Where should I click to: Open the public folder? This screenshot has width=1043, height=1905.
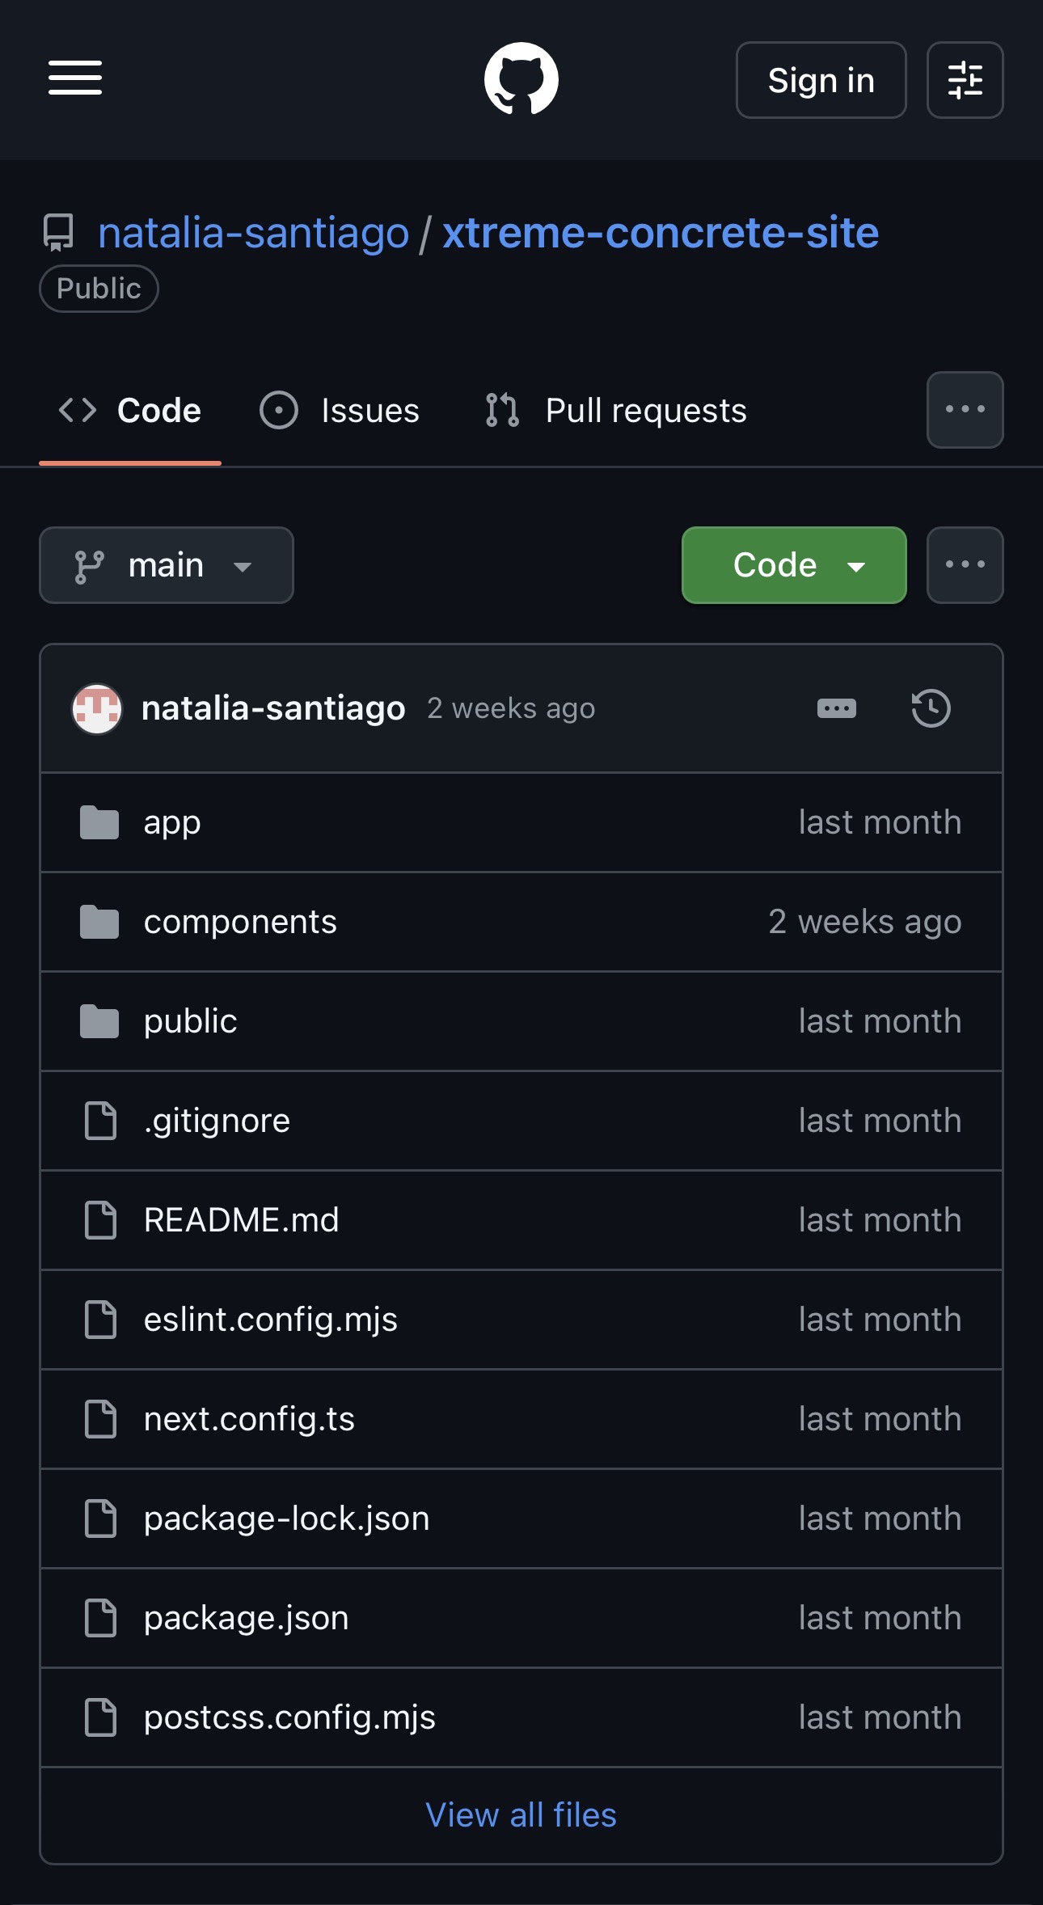point(190,1021)
